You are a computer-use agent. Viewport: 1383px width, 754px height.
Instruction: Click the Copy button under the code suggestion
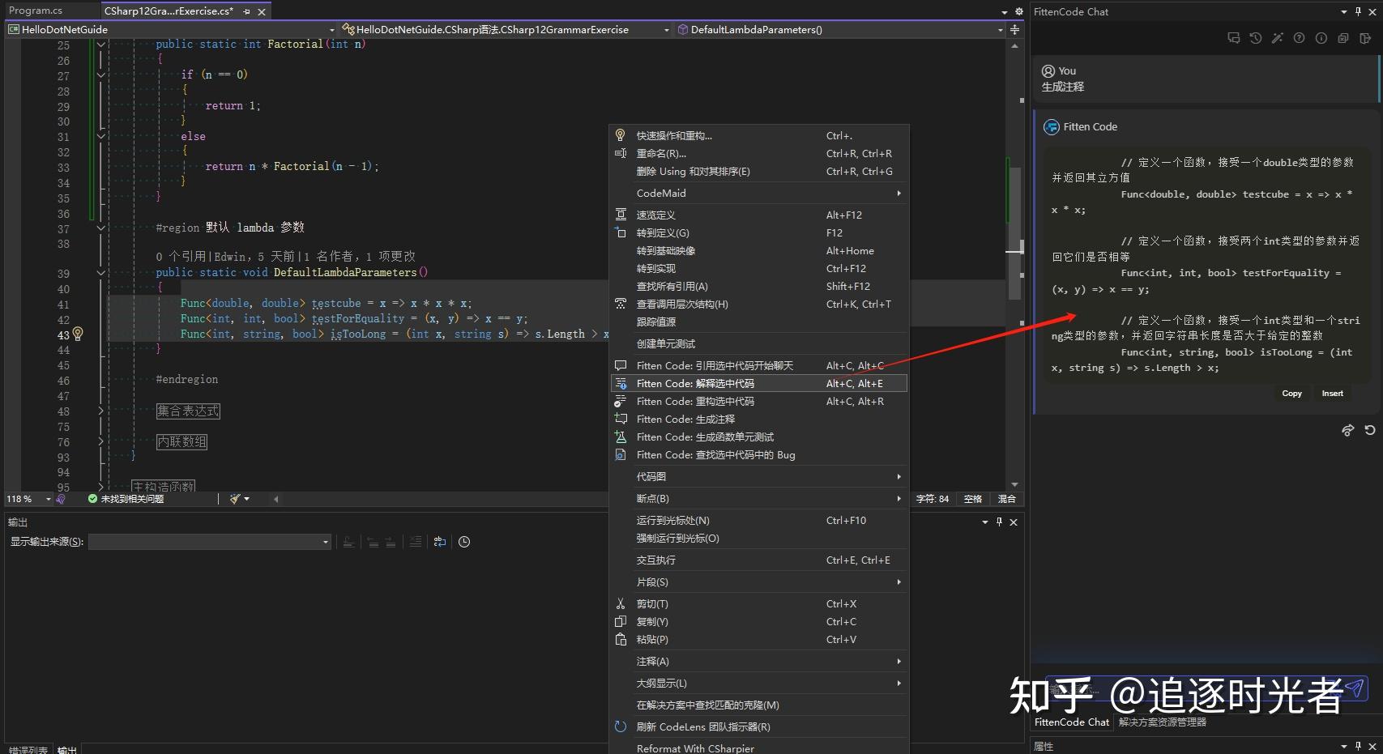point(1291,393)
